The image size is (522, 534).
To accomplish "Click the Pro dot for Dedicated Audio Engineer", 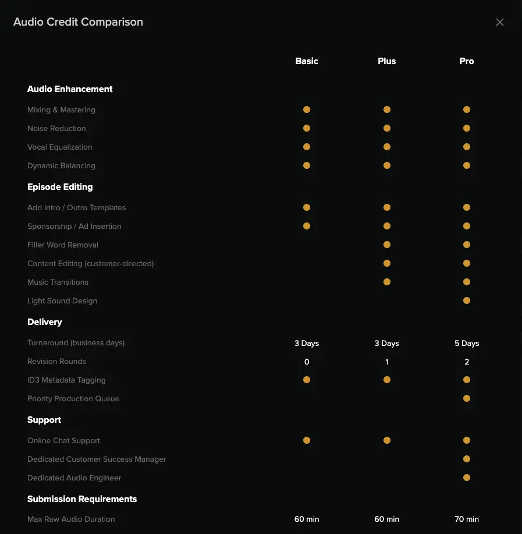I will pyautogui.click(x=467, y=478).
